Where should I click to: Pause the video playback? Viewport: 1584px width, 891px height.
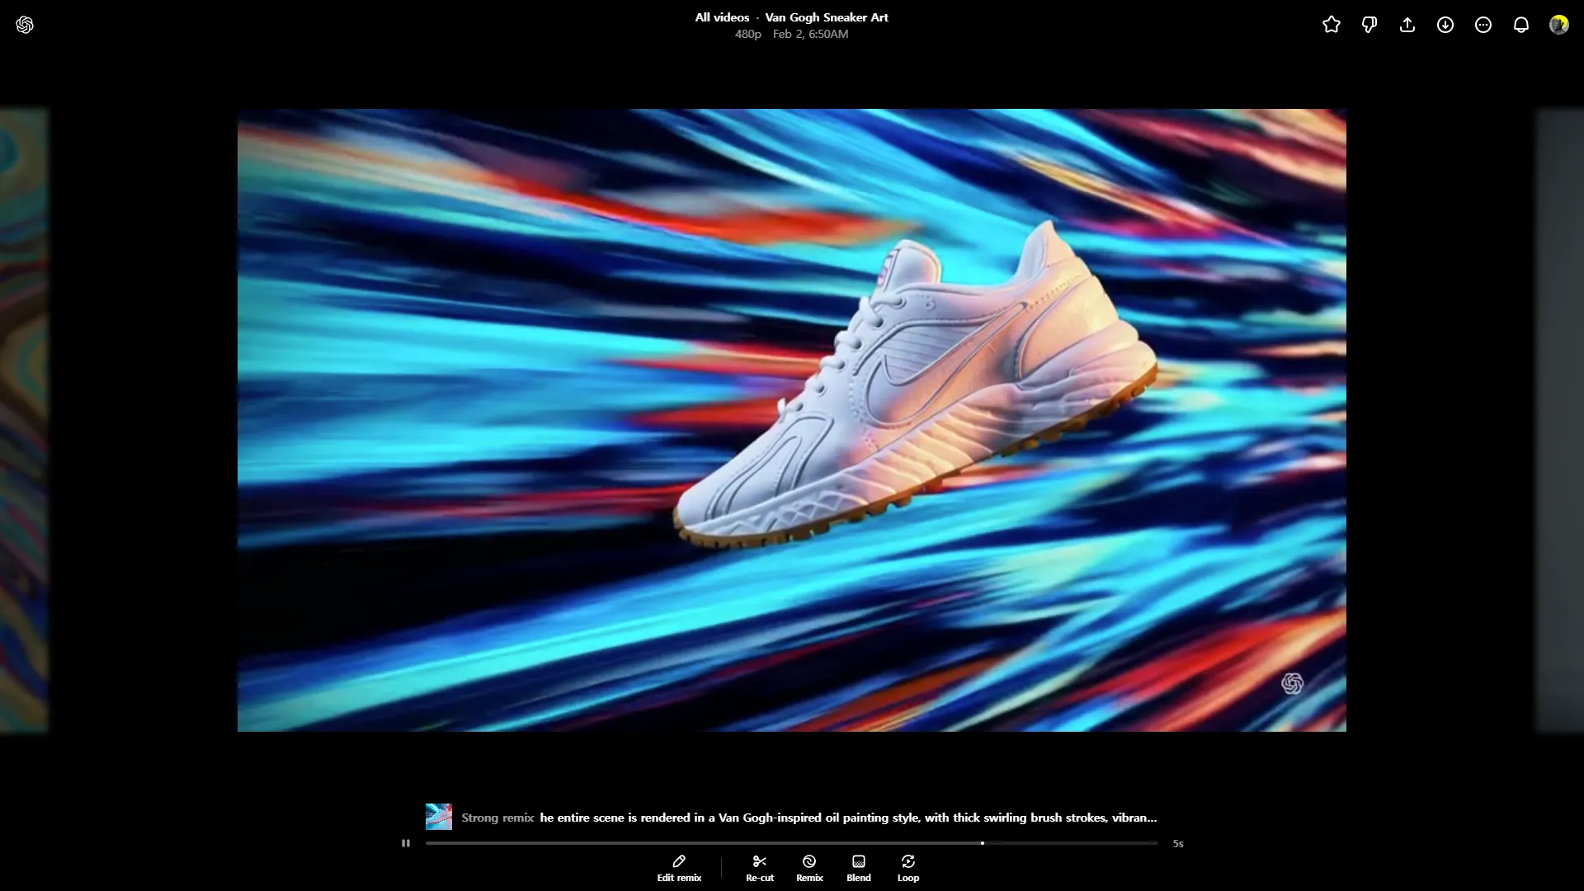click(x=406, y=843)
